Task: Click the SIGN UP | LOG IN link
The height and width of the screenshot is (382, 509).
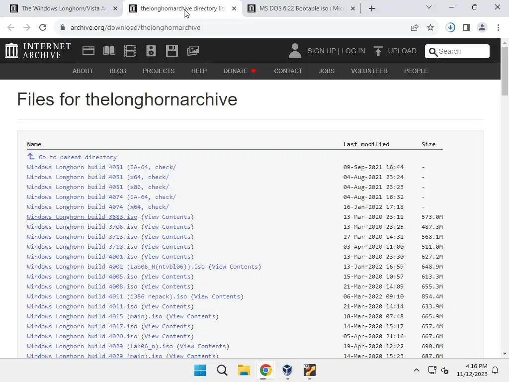Action: pos(336,51)
